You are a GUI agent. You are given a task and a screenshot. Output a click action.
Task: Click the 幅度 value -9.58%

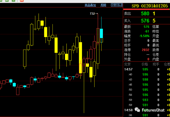pyautogui.click(x=144, y=36)
